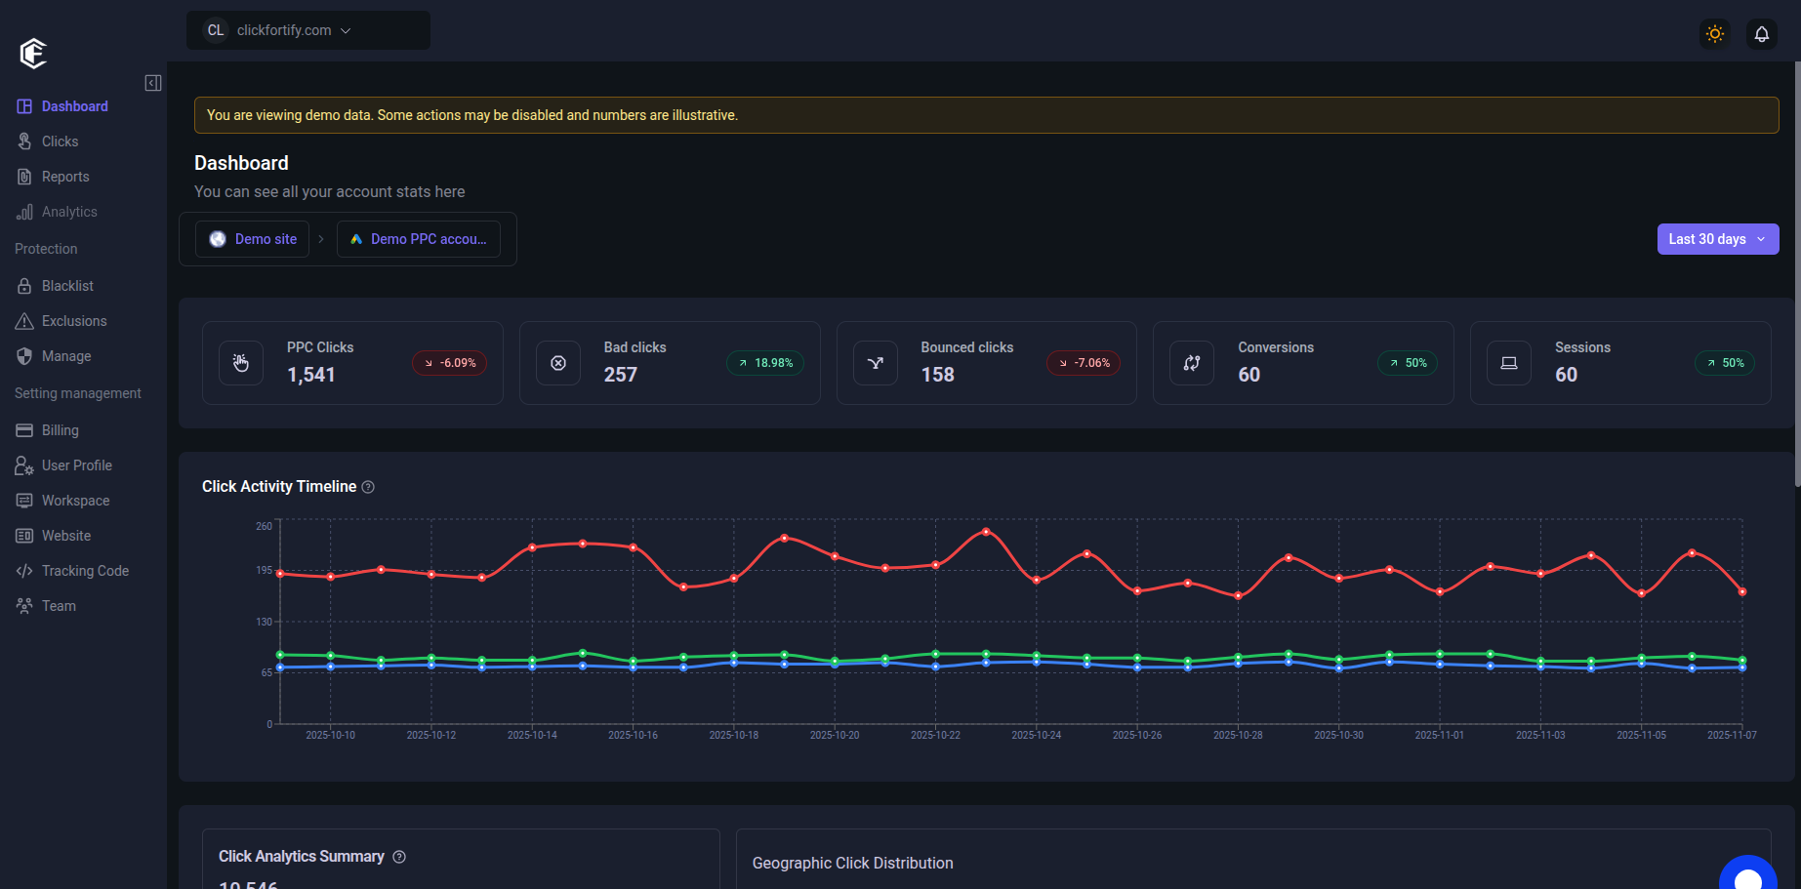This screenshot has width=1801, height=889.
Task: Open the Analytics panel
Action: [x=68, y=211]
